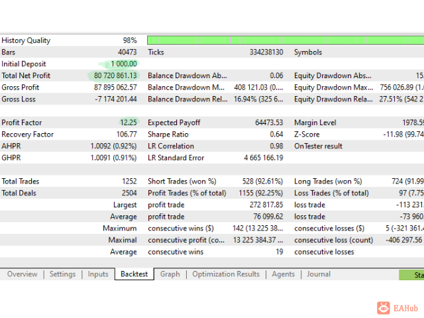This screenshot has width=424, height=318.
Task: Click Sharpe Ratio value 0.64
Action: point(276,134)
